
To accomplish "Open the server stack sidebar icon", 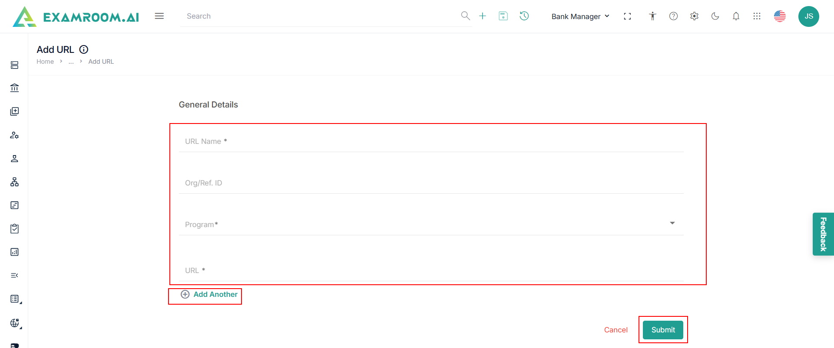I will tap(14, 65).
